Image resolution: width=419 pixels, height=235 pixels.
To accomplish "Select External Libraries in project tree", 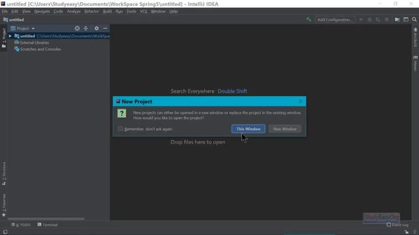I will click(x=34, y=42).
